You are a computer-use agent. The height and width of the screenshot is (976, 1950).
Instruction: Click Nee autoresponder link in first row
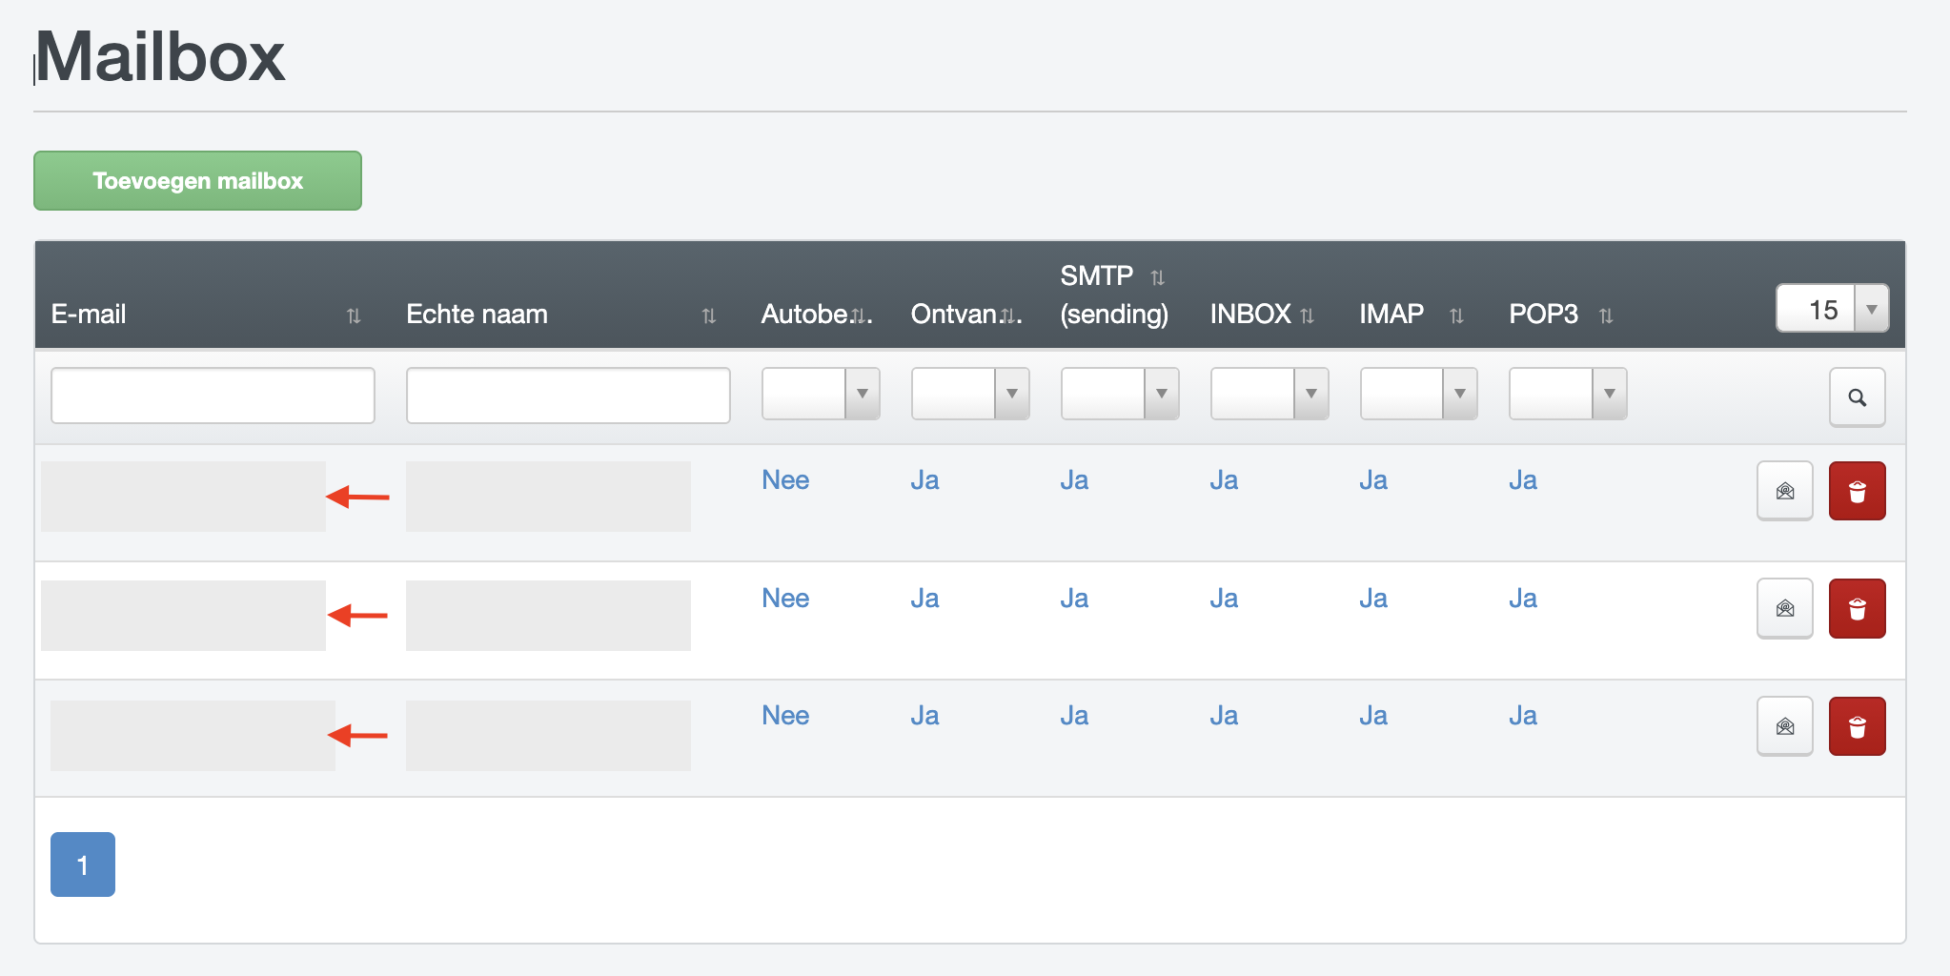(x=784, y=480)
